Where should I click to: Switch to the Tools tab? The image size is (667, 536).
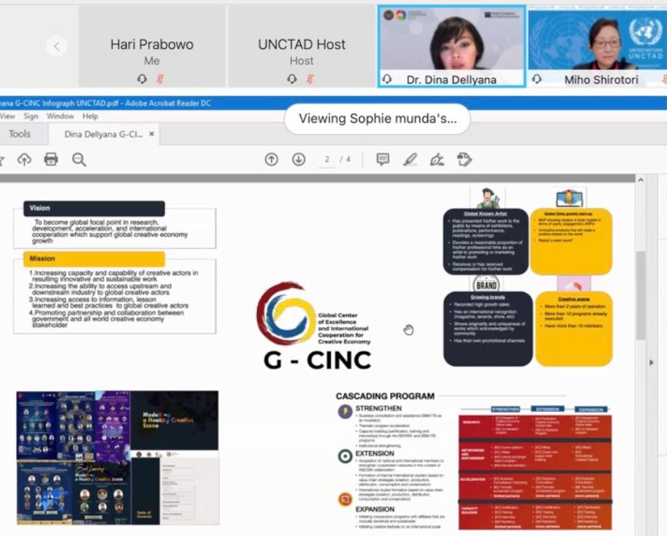point(19,134)
